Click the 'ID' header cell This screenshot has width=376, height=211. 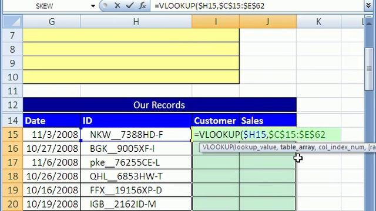(136, 121)
